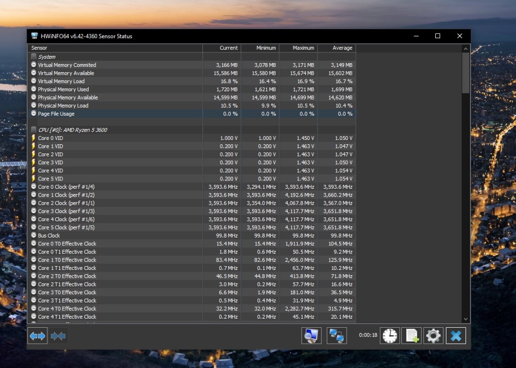Image resolution: width=516 pixels, height=368 pixels.
Task: Click the Core 0 Clock row icon
Action: 33,187
